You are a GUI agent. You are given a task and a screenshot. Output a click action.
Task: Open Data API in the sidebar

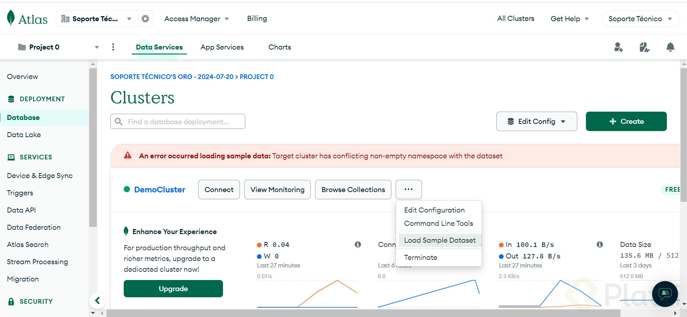pos(22,210)
